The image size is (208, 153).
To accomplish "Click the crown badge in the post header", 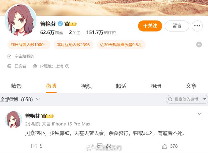I will 48,116.
